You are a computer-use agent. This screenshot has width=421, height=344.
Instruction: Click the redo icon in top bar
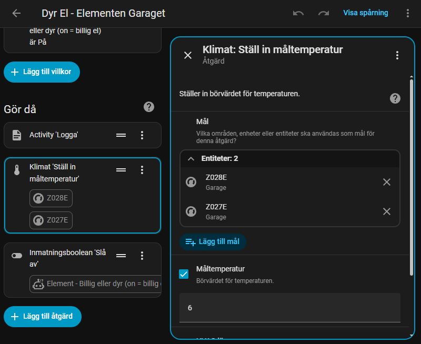[323, 13]
